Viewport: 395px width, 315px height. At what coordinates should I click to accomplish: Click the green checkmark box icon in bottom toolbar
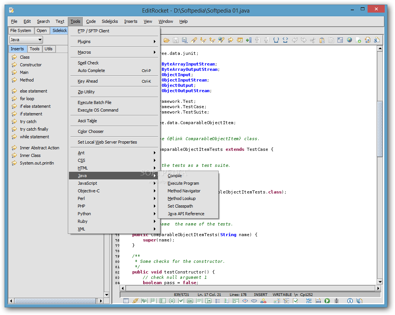click(181, 301)
